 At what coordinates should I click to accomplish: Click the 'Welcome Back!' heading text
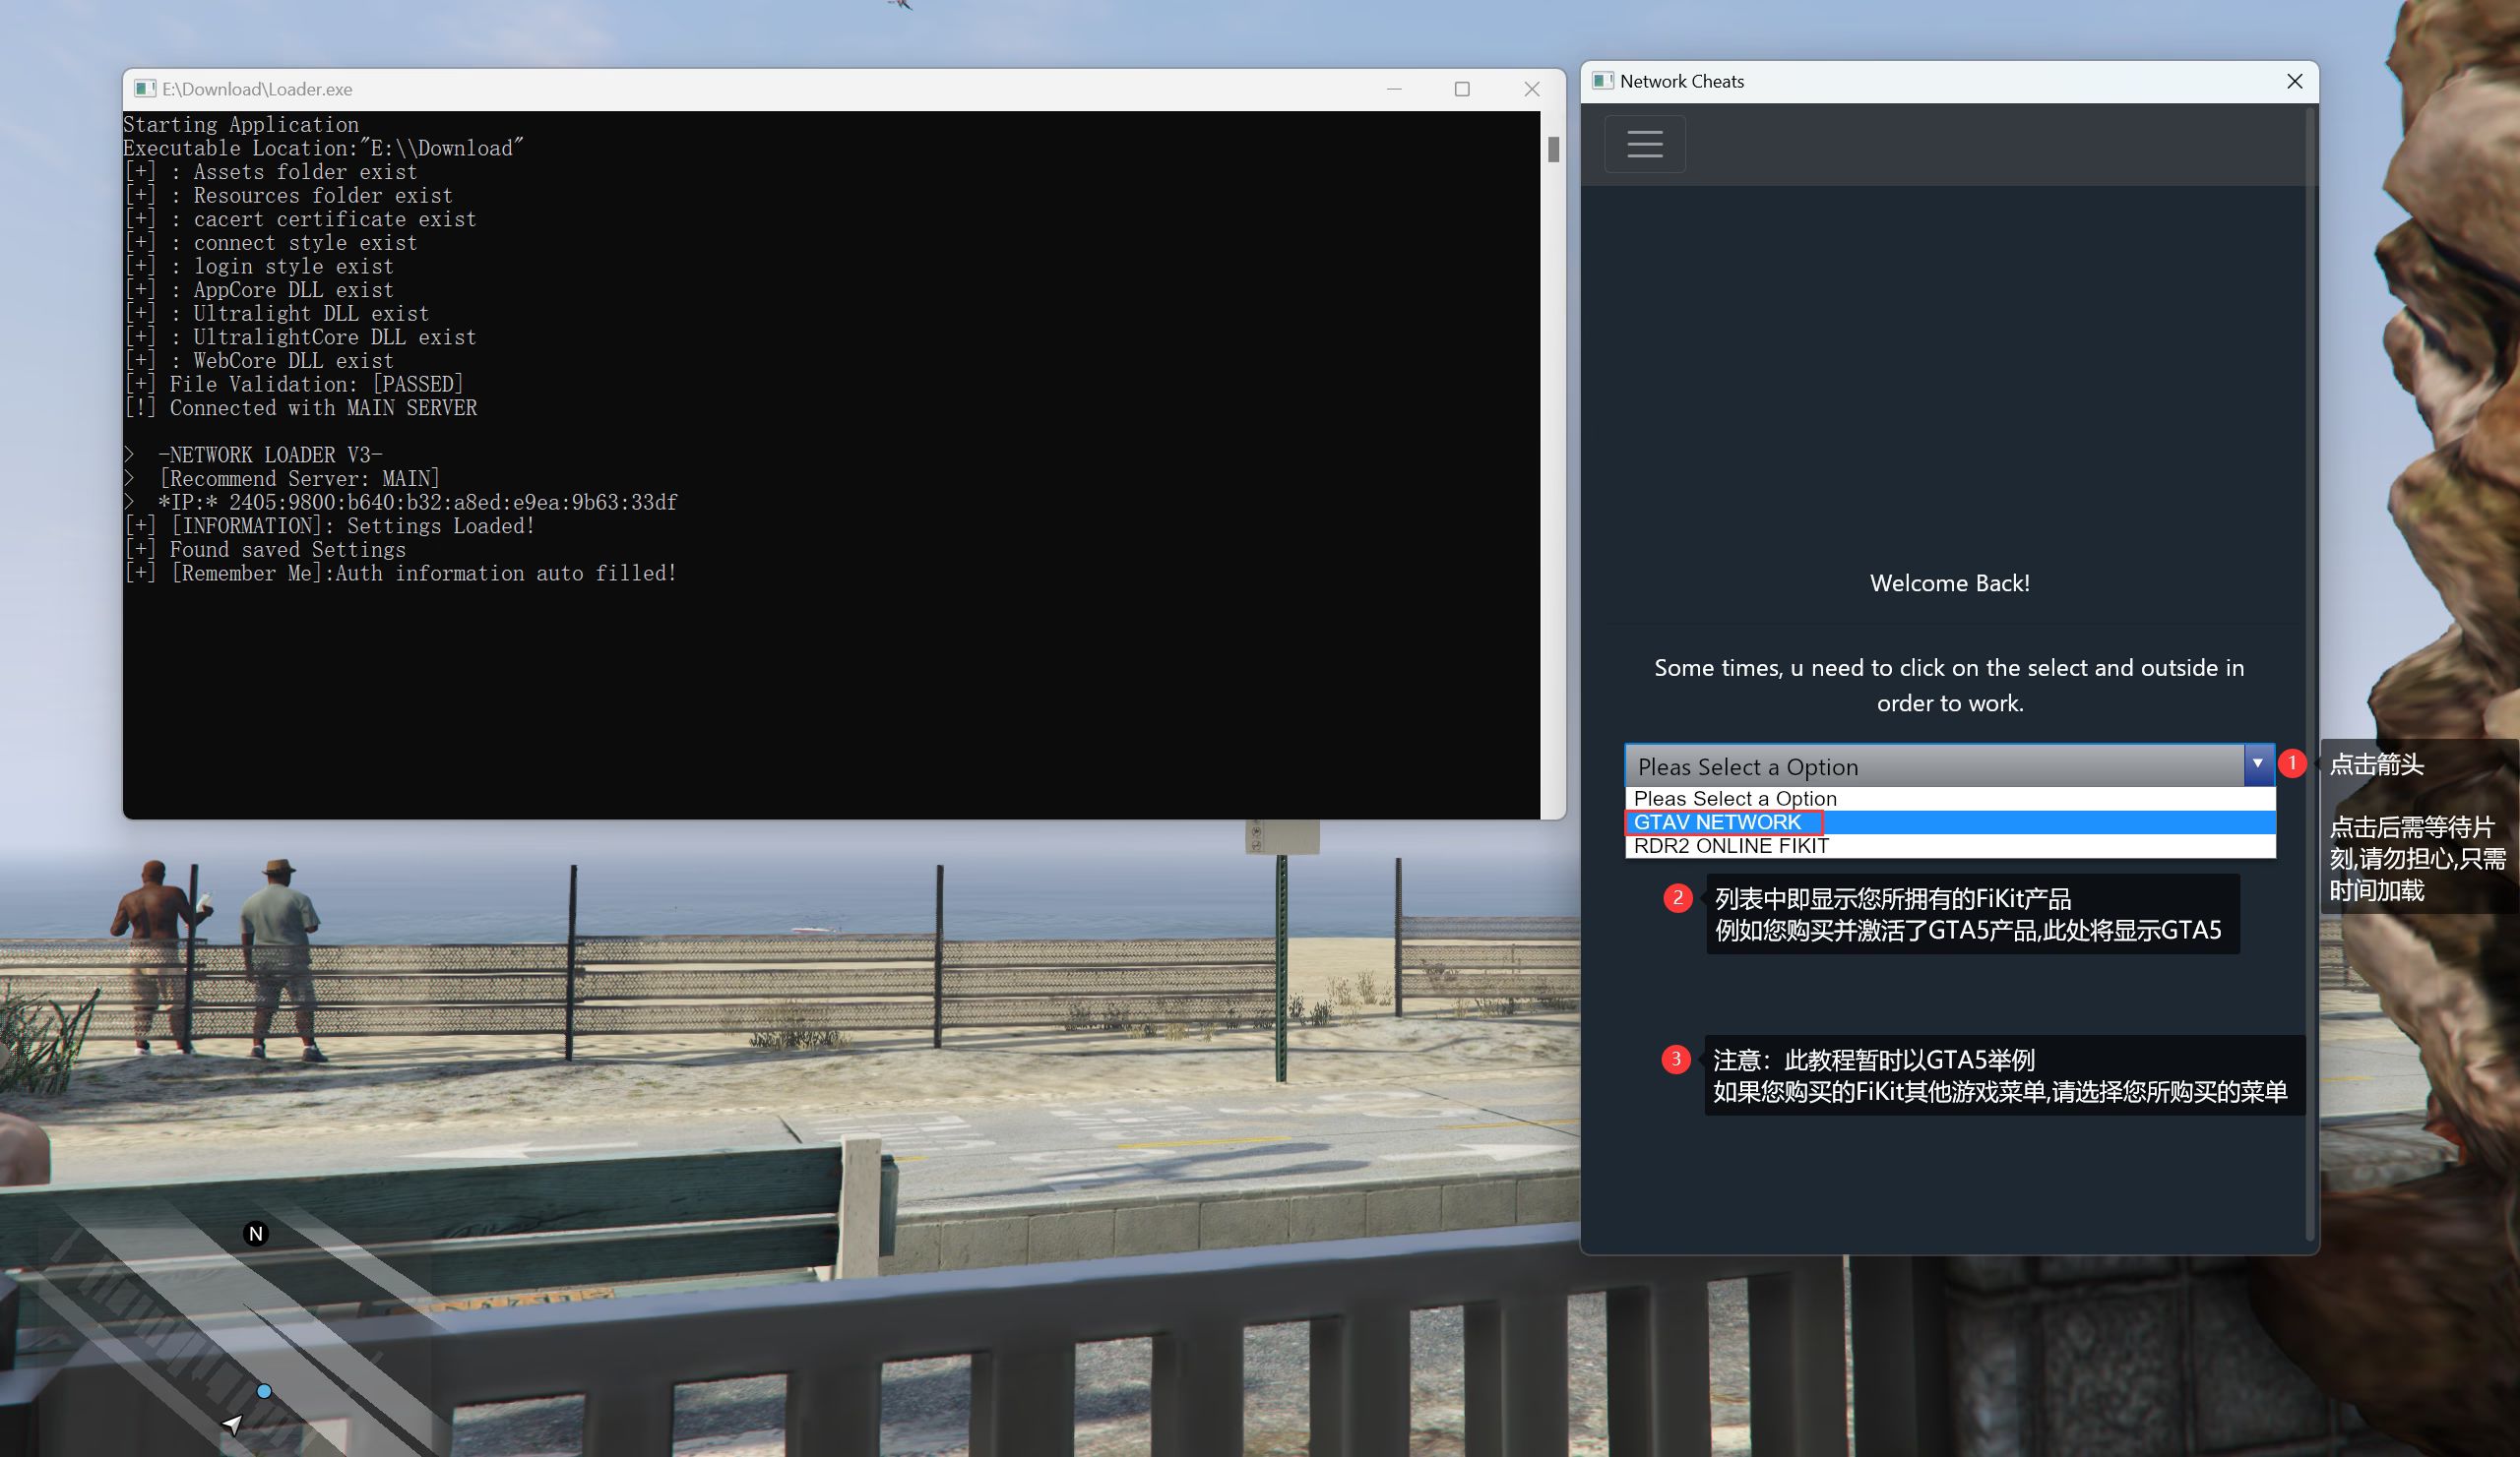point(1949,583)
